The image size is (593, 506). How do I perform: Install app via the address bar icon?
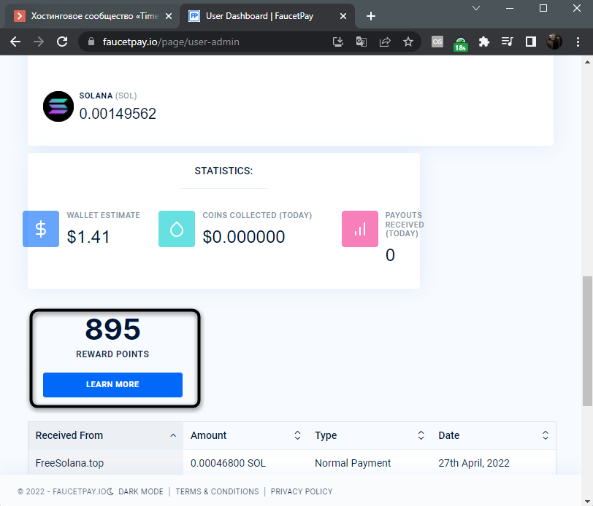[x=337, y=42]
